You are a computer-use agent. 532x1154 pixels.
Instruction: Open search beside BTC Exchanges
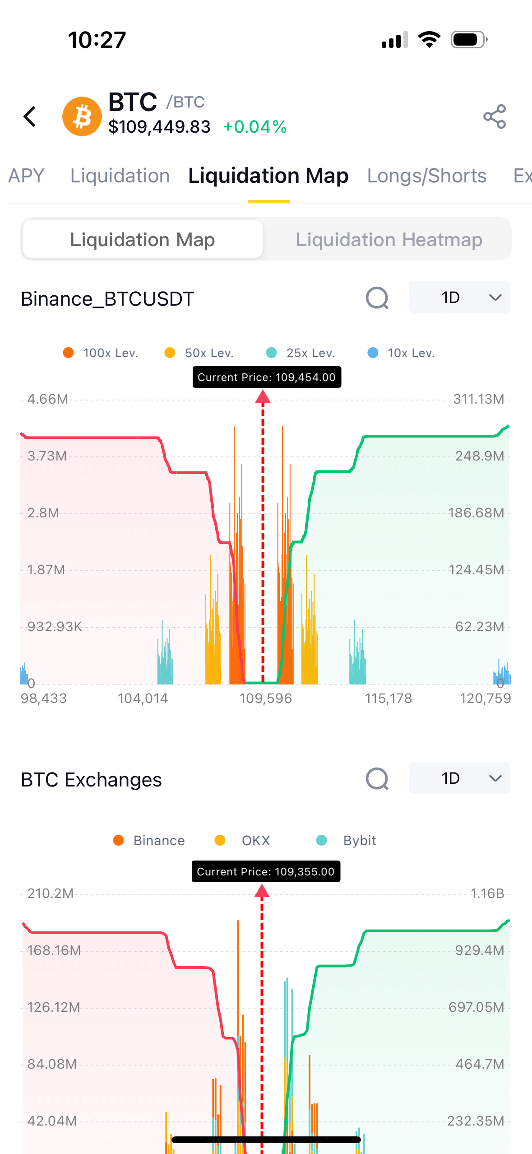pyautogui.click(x=377, y=779)
